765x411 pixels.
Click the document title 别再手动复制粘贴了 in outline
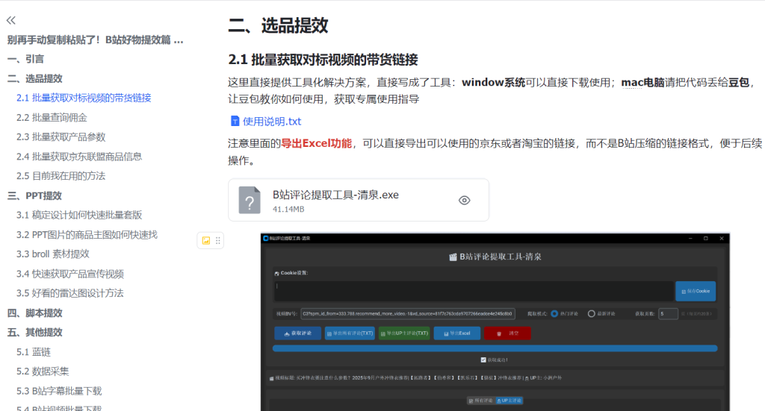click(x=95, y=40)
